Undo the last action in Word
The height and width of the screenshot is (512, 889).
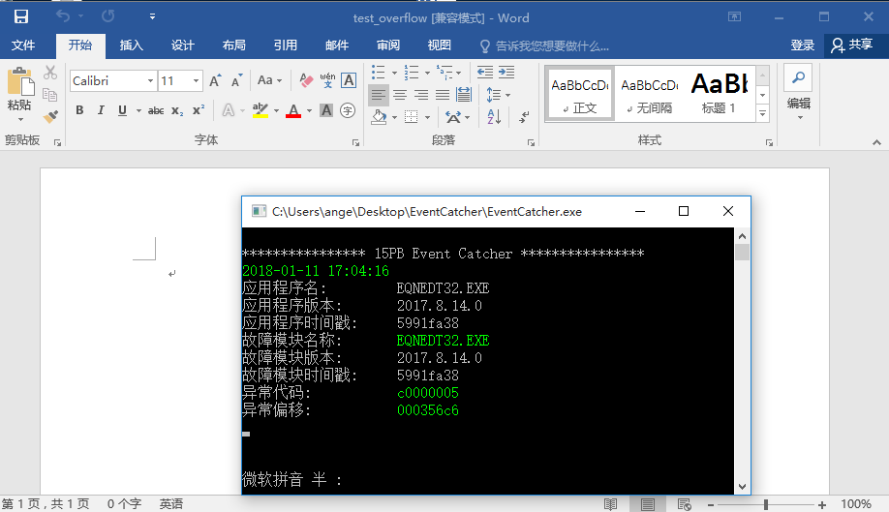[62, 16]
